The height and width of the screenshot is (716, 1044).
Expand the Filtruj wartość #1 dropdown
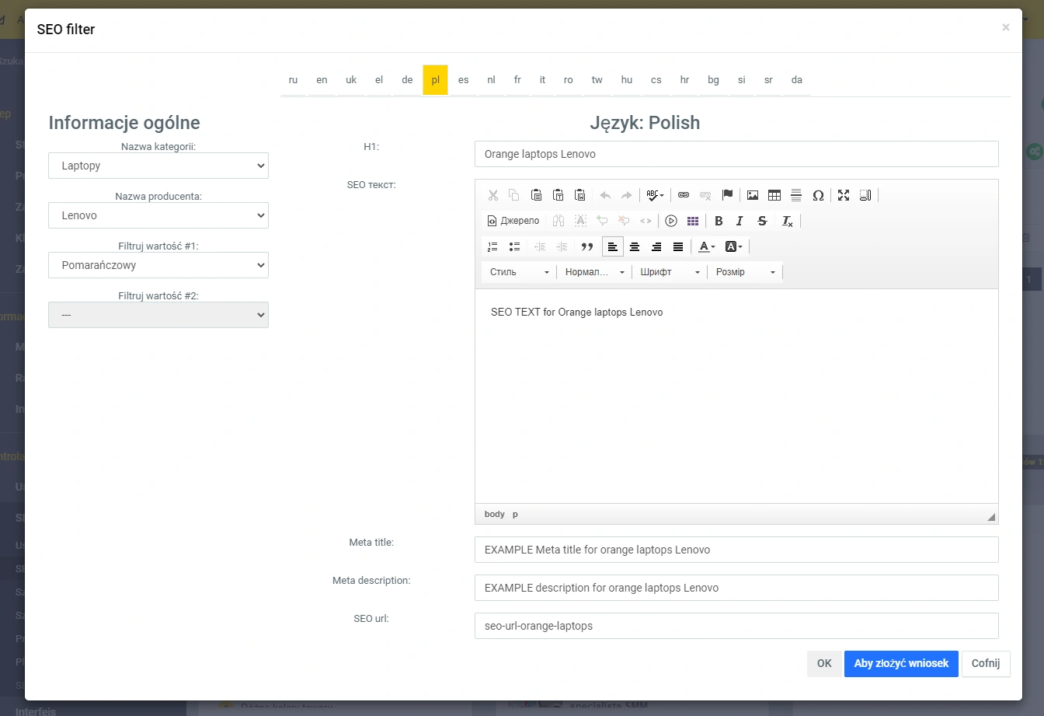(x=158, y=265)
